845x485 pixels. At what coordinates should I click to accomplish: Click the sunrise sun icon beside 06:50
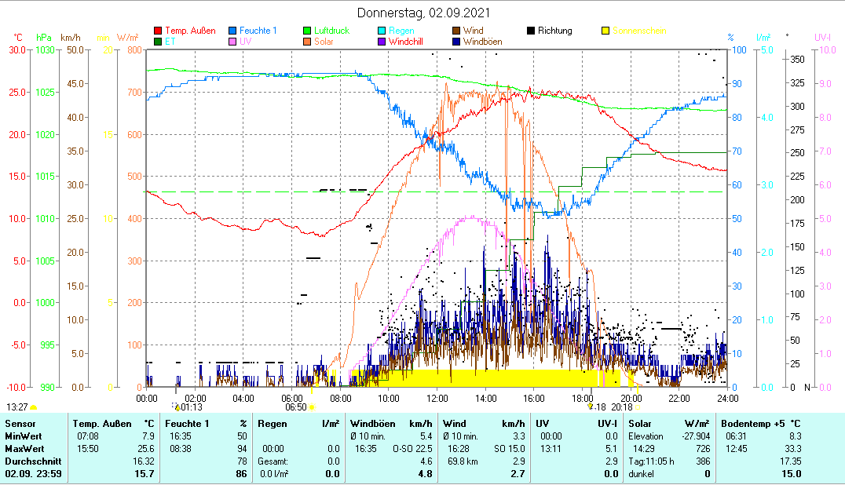312,407
